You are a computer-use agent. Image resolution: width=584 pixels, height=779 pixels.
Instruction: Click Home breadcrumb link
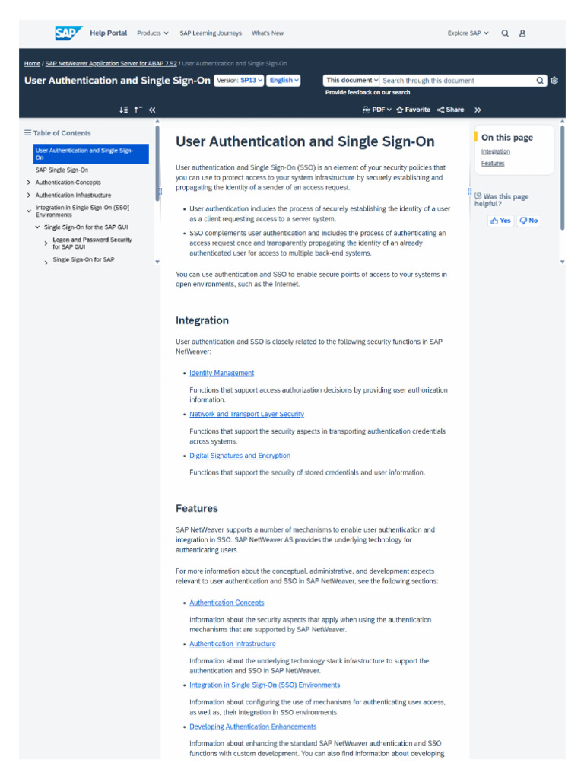(32, 64)
